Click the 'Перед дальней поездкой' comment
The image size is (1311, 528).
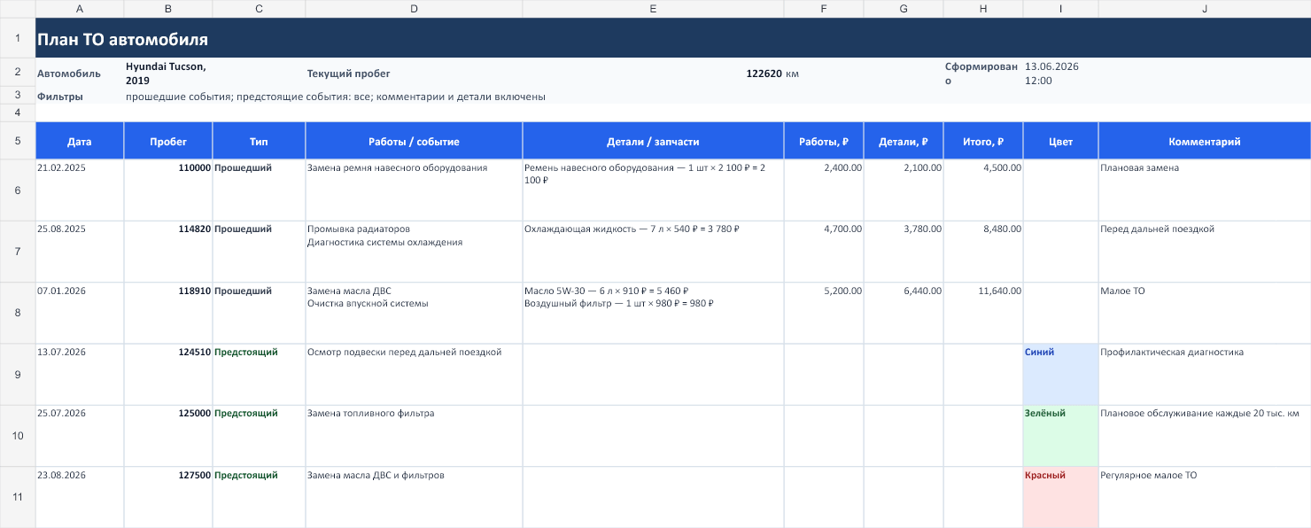click(x=1205, y=252)
